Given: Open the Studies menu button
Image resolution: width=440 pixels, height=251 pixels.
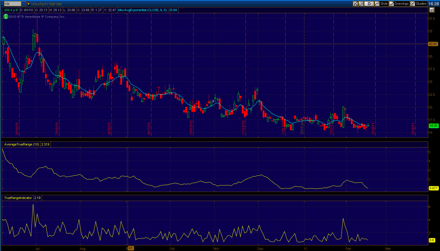Looking at the screenshot, I should tap(419, 4).
